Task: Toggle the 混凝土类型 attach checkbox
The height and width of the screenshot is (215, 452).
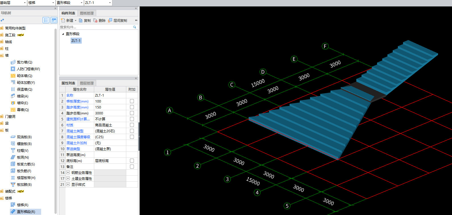Action: pyautogui.click(x=132, y=131)
